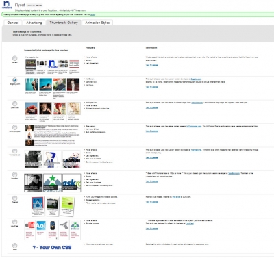Click the nrelate logo in the header
Screen dimensions: 274x258
click(x=7, y=5)
